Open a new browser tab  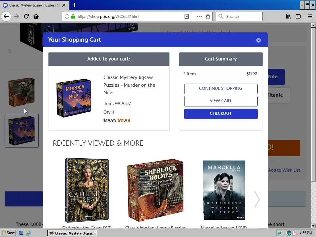tap(74, 5)
